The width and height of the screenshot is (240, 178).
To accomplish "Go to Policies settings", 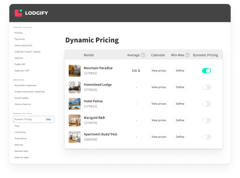I will tap(19, 33).
